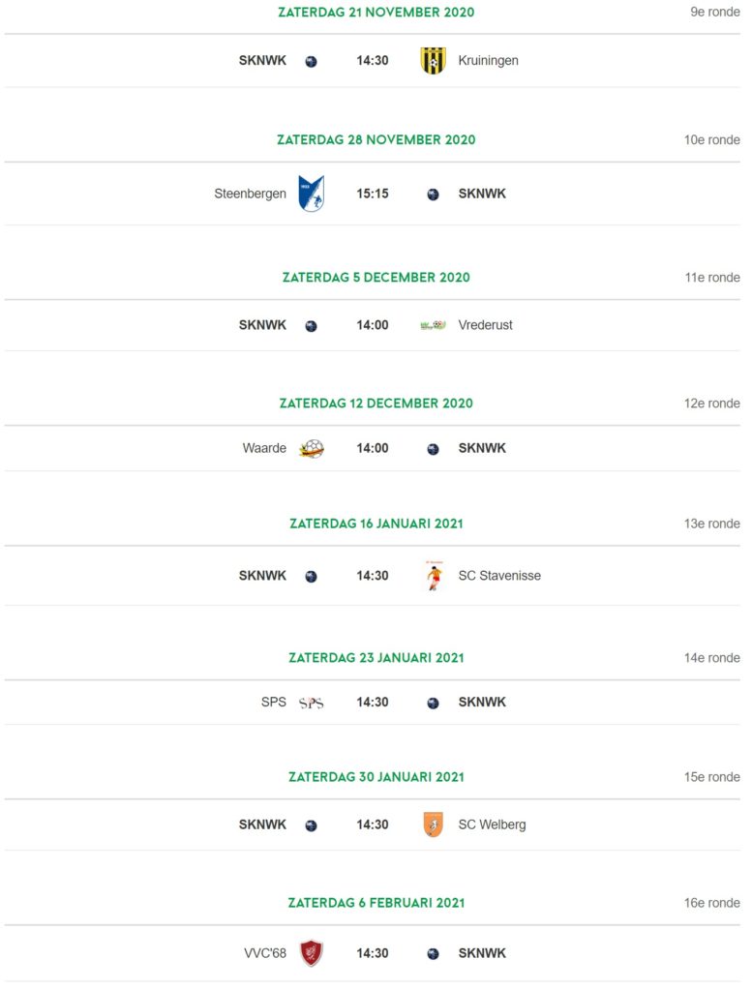This screenshot has height=989, width=752.
Task: Open the Kruiningen team link
Action: [489, 61]
